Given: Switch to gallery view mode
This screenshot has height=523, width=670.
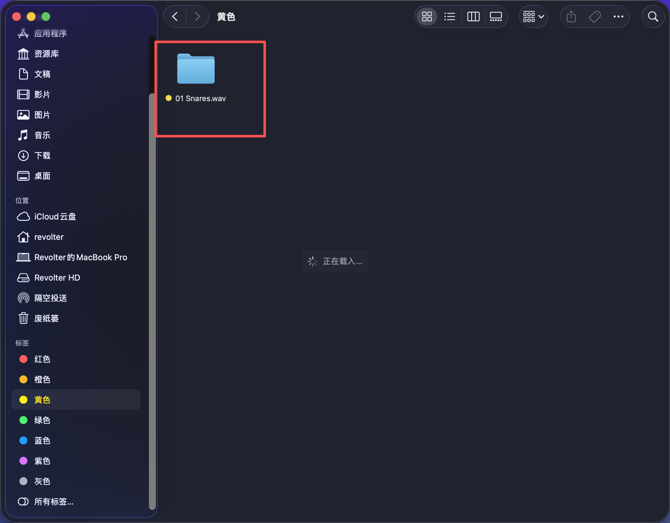Looking at the screenshot, I should [x=496, y=17].
